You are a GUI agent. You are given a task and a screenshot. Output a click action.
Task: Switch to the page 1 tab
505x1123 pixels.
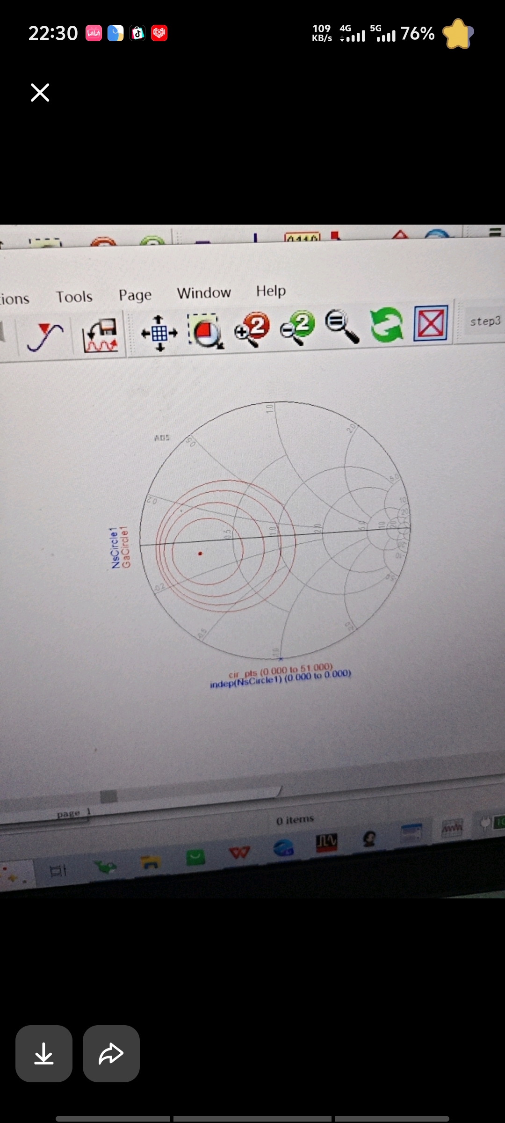point(74,814)
